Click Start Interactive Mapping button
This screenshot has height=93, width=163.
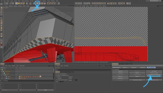point(154,75)
